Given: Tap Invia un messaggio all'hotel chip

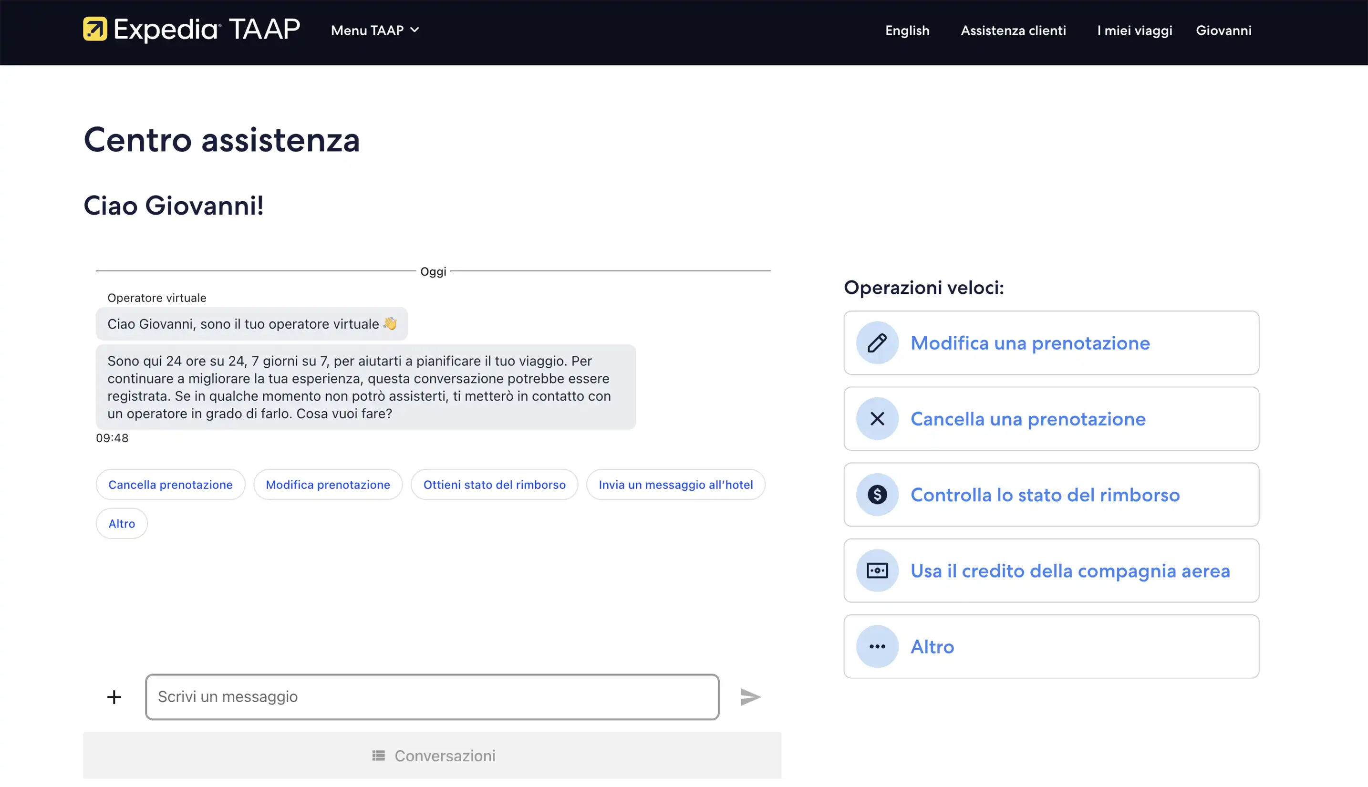Looking at the screenshot, I should [x=675, y=484].
